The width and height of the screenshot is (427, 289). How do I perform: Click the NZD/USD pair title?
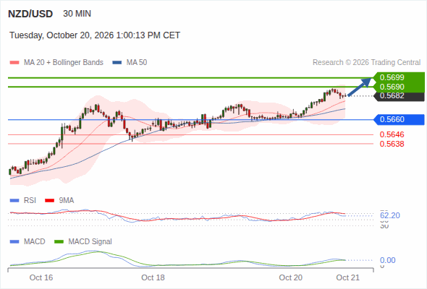coord(30,14)
